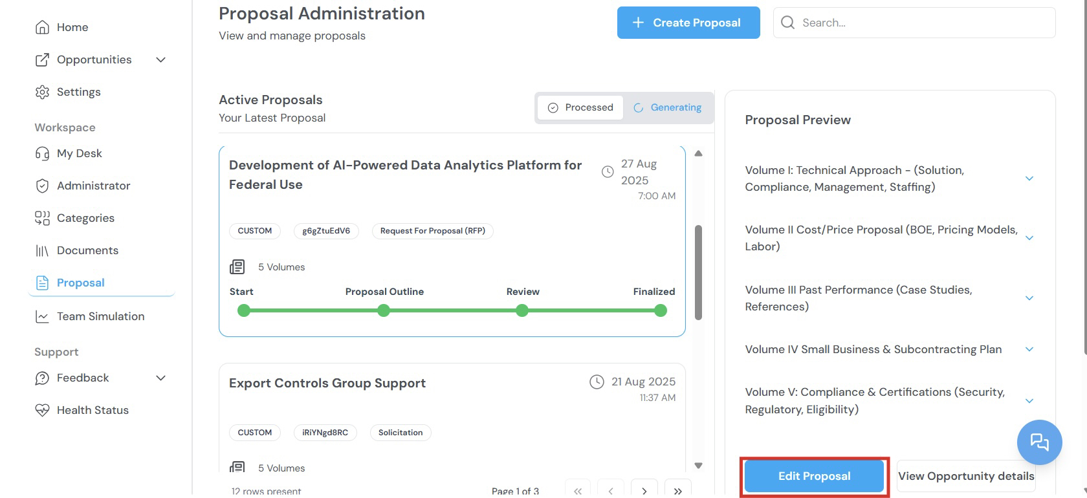This screenshot has width=1087, height=498.
Task: Expand Volume I Technical Approach section
Action: click(1029, 179)
